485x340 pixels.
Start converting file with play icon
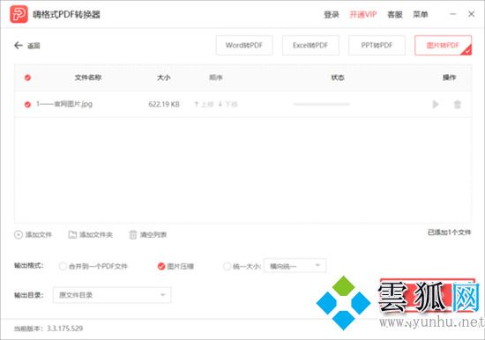pos(436,104)
